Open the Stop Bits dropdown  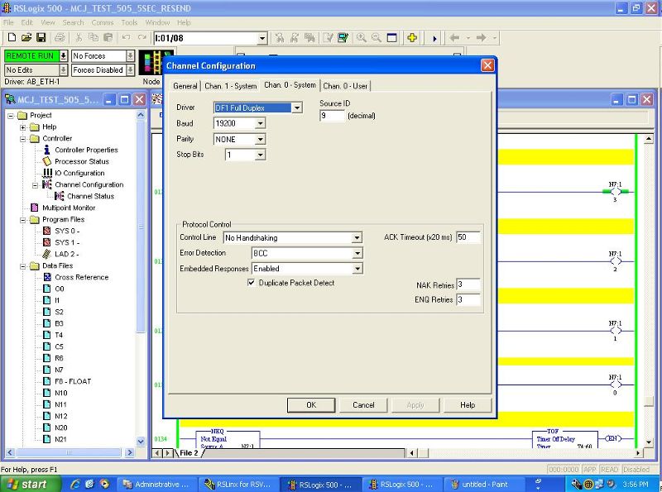click(x=261, y=155)
